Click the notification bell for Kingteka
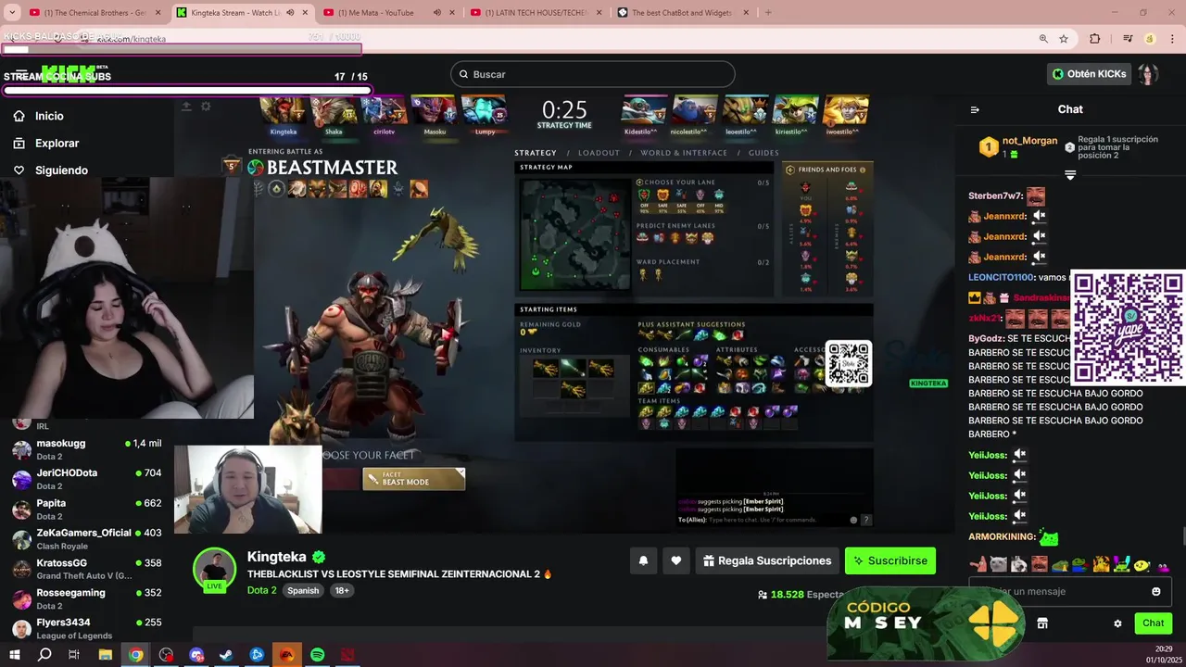Screen dimensions: 1186x667 tap(643, 560)
